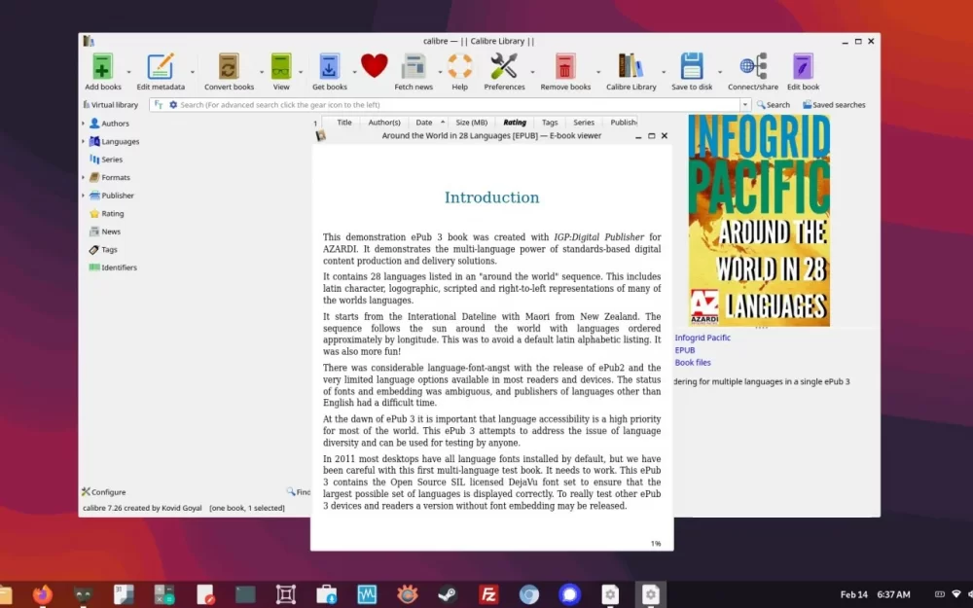Open the Add books dropdown arrow
The height and width of the screenshot is (608, 973).
(129, 72)
